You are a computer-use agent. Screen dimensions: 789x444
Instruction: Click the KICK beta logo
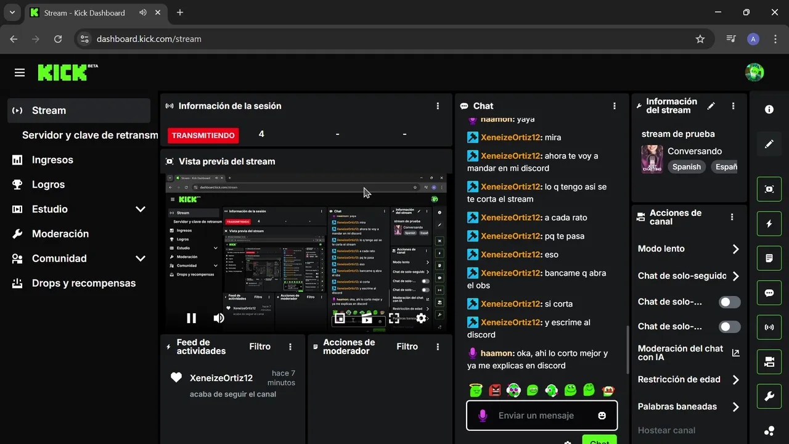(68, 72)
